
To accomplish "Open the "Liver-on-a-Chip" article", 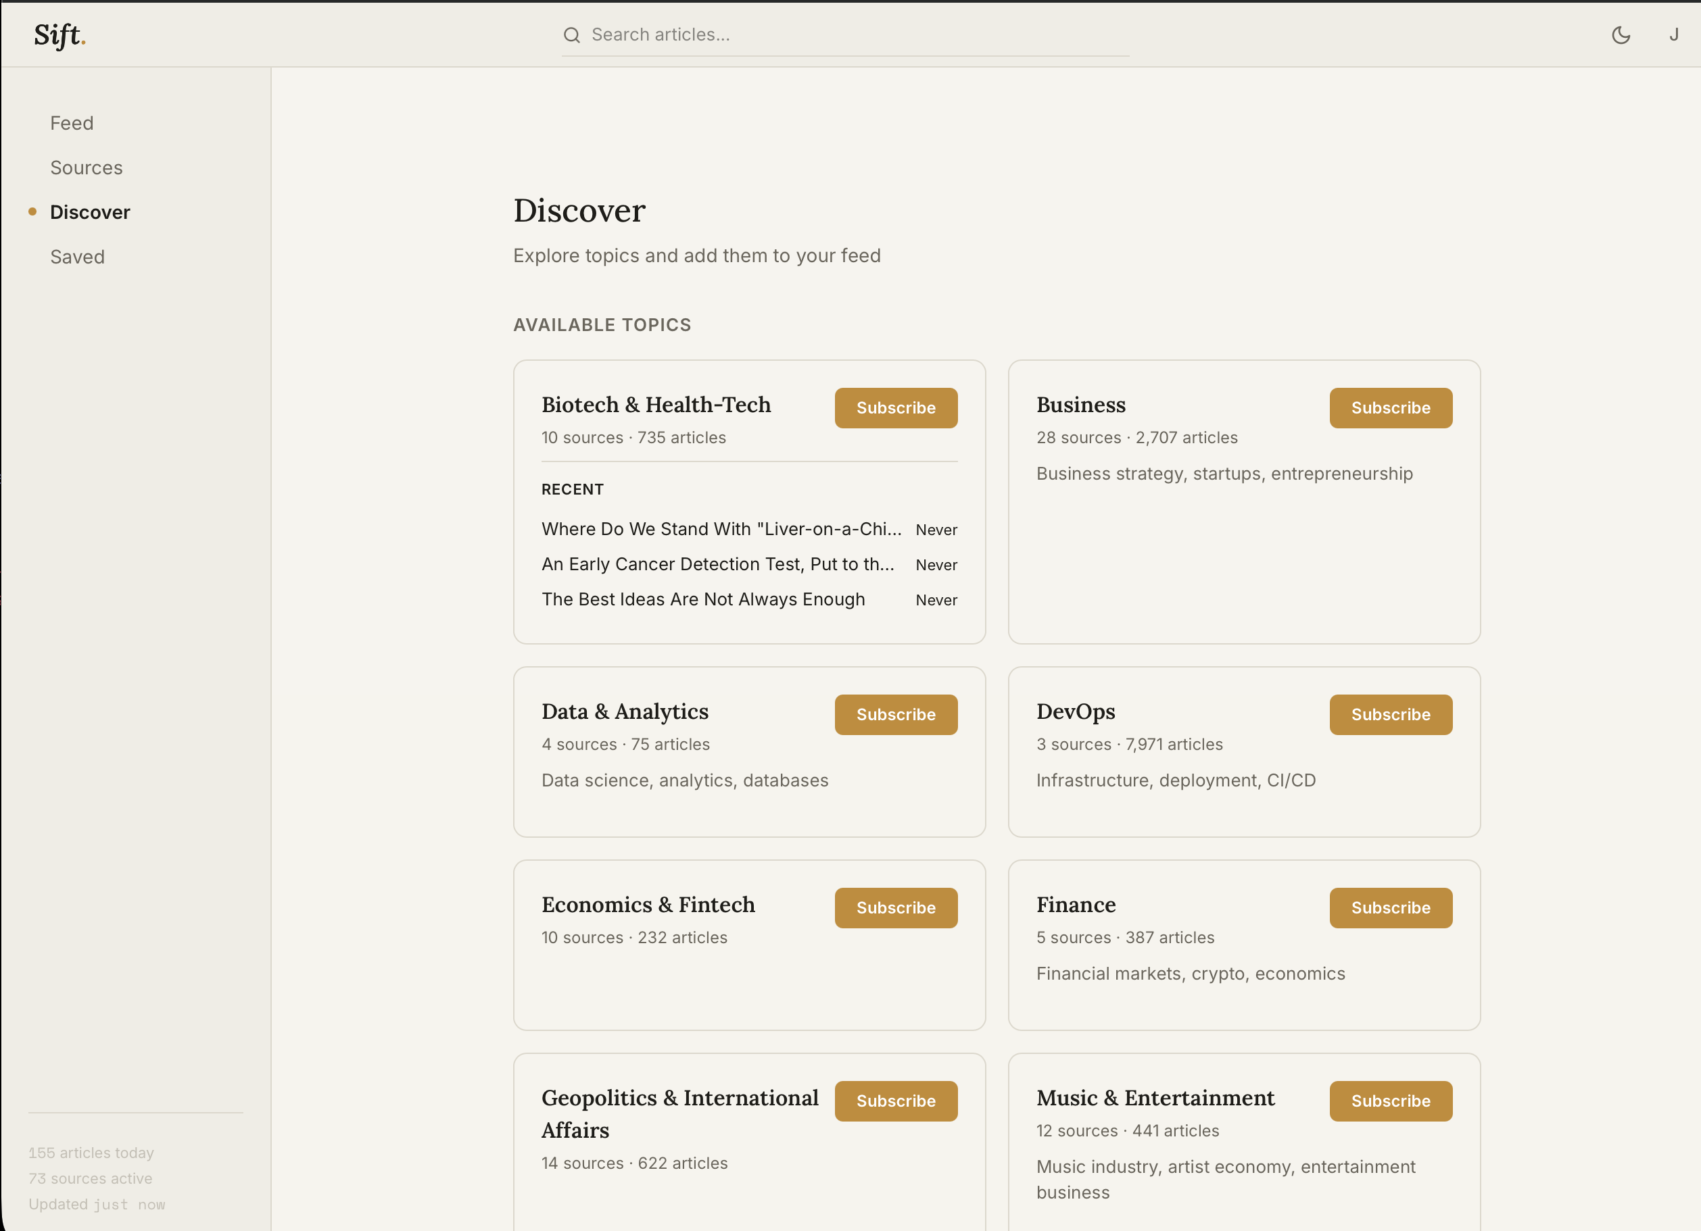I will pos(721,528).
